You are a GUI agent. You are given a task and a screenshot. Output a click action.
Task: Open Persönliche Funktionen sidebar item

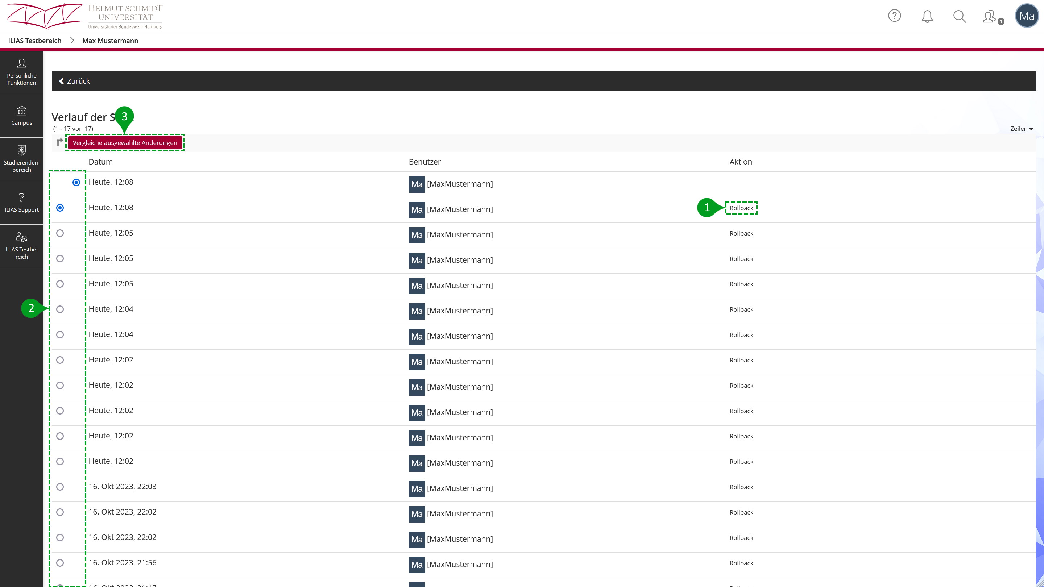click(21, 72)
